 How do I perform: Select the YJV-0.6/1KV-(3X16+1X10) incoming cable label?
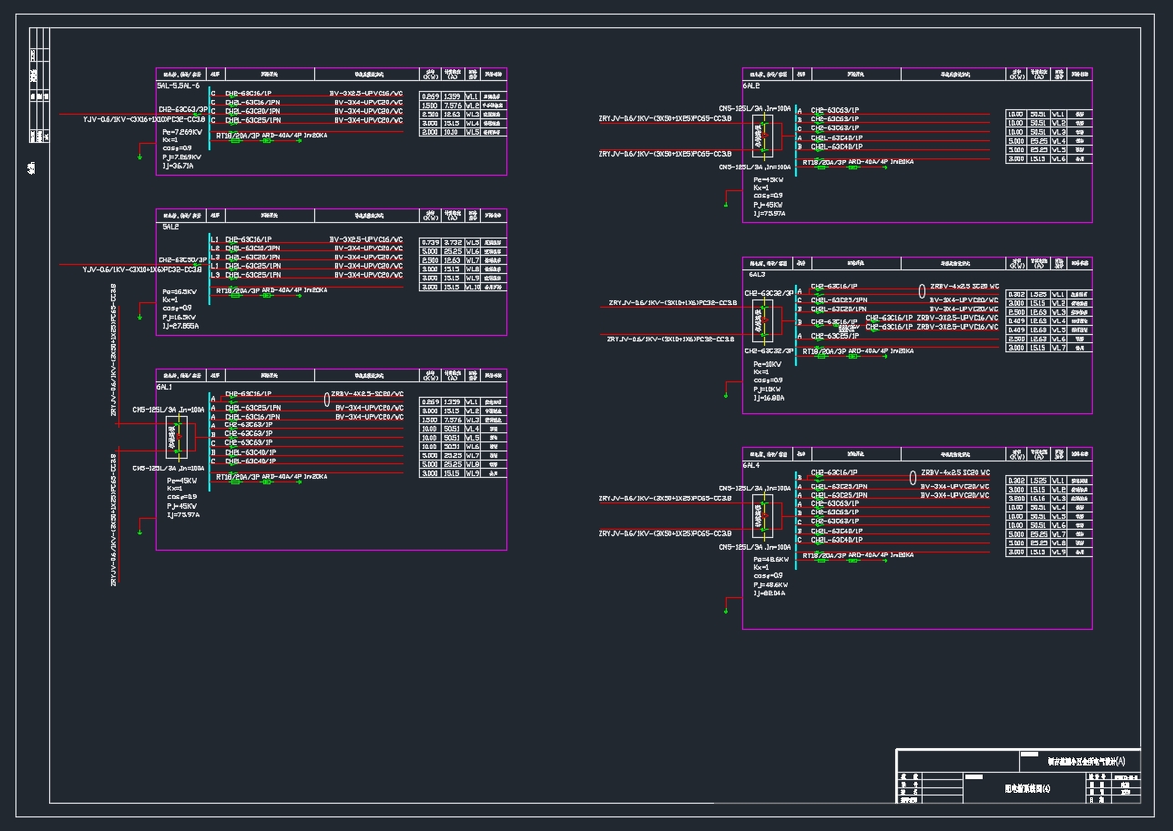tap(146, 119)
